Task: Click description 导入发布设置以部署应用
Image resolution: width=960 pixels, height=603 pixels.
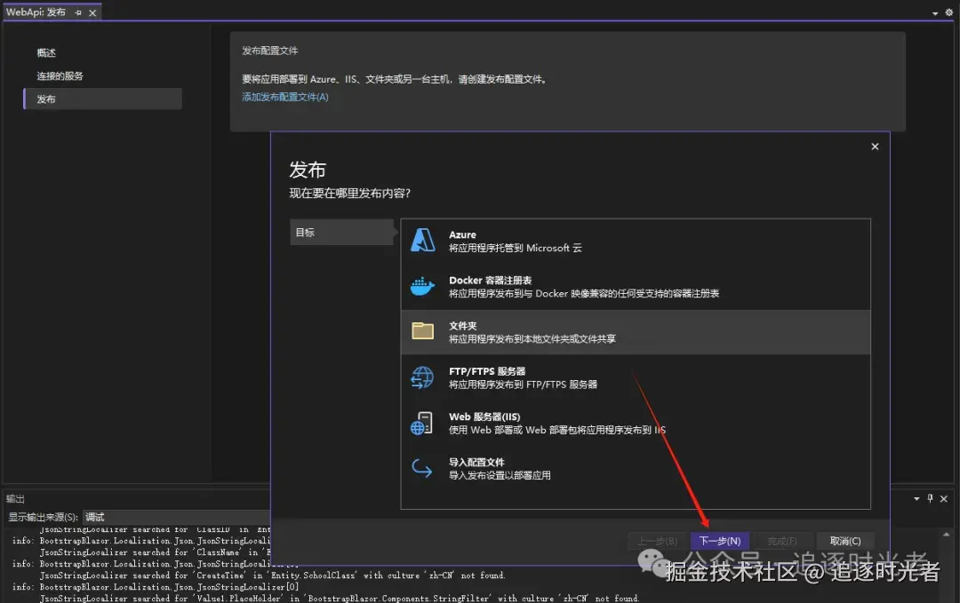Action: click(500, 475)
